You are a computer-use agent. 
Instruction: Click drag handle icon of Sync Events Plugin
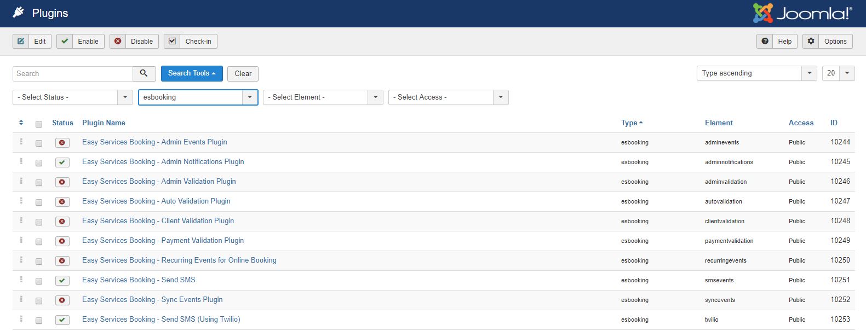(x=21, y=299)
